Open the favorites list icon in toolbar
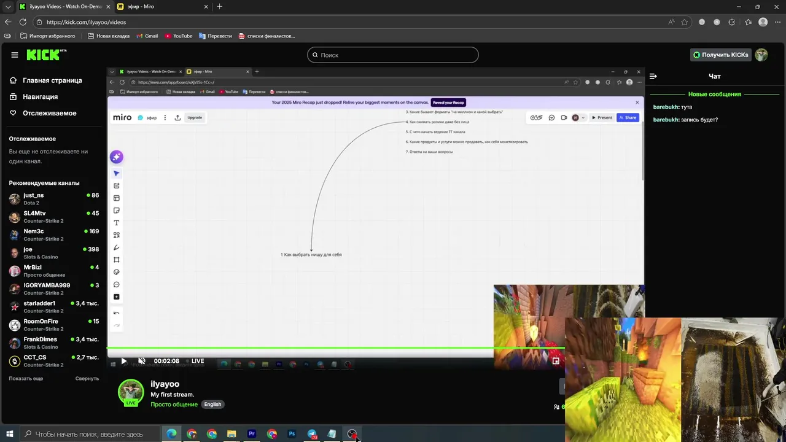This screenshot has height=442, width=786. (x=748, y=22)
